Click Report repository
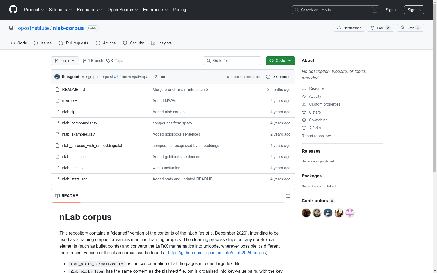Image resolution: width=437 pixels, height=273 pixels. click(x=316, y=136)
